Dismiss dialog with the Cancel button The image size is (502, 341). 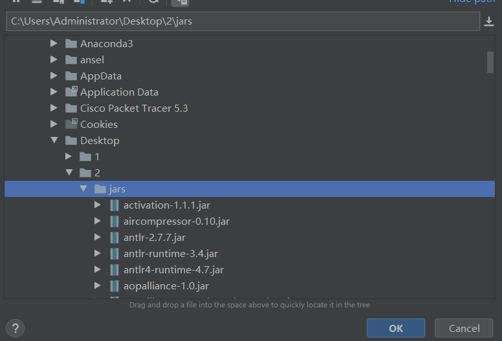click(x=464, y=328)
